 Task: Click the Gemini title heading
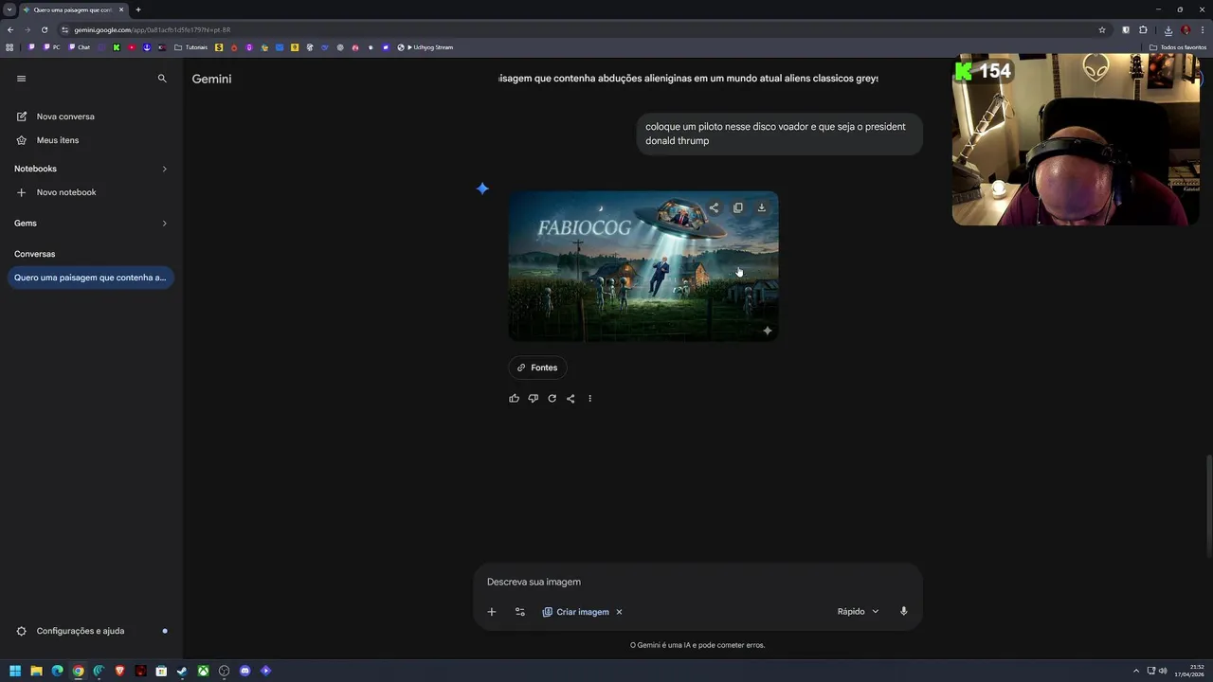point(211,79)
